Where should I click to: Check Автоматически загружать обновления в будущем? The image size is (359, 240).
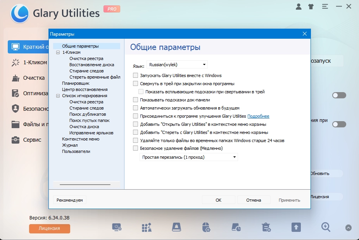136,108
